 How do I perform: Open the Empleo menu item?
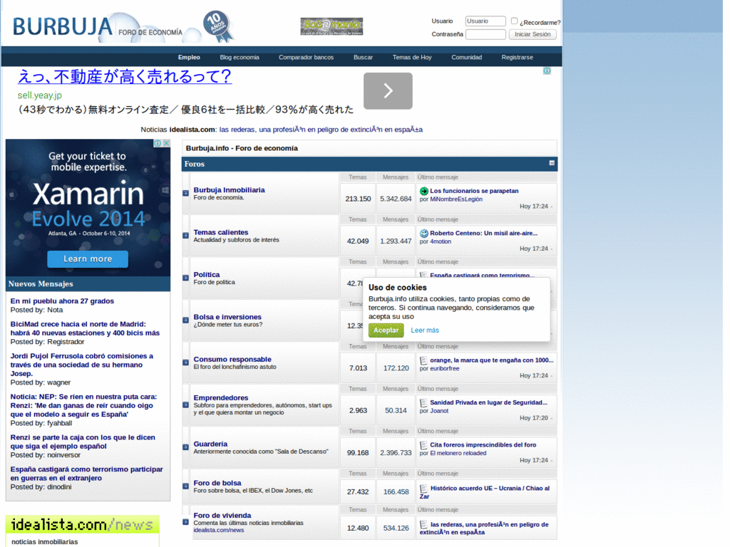(x=189, y=57)
